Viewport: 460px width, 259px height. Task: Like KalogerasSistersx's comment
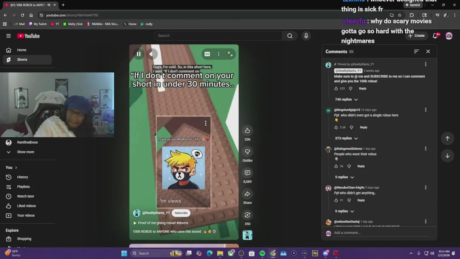(336, 166)
